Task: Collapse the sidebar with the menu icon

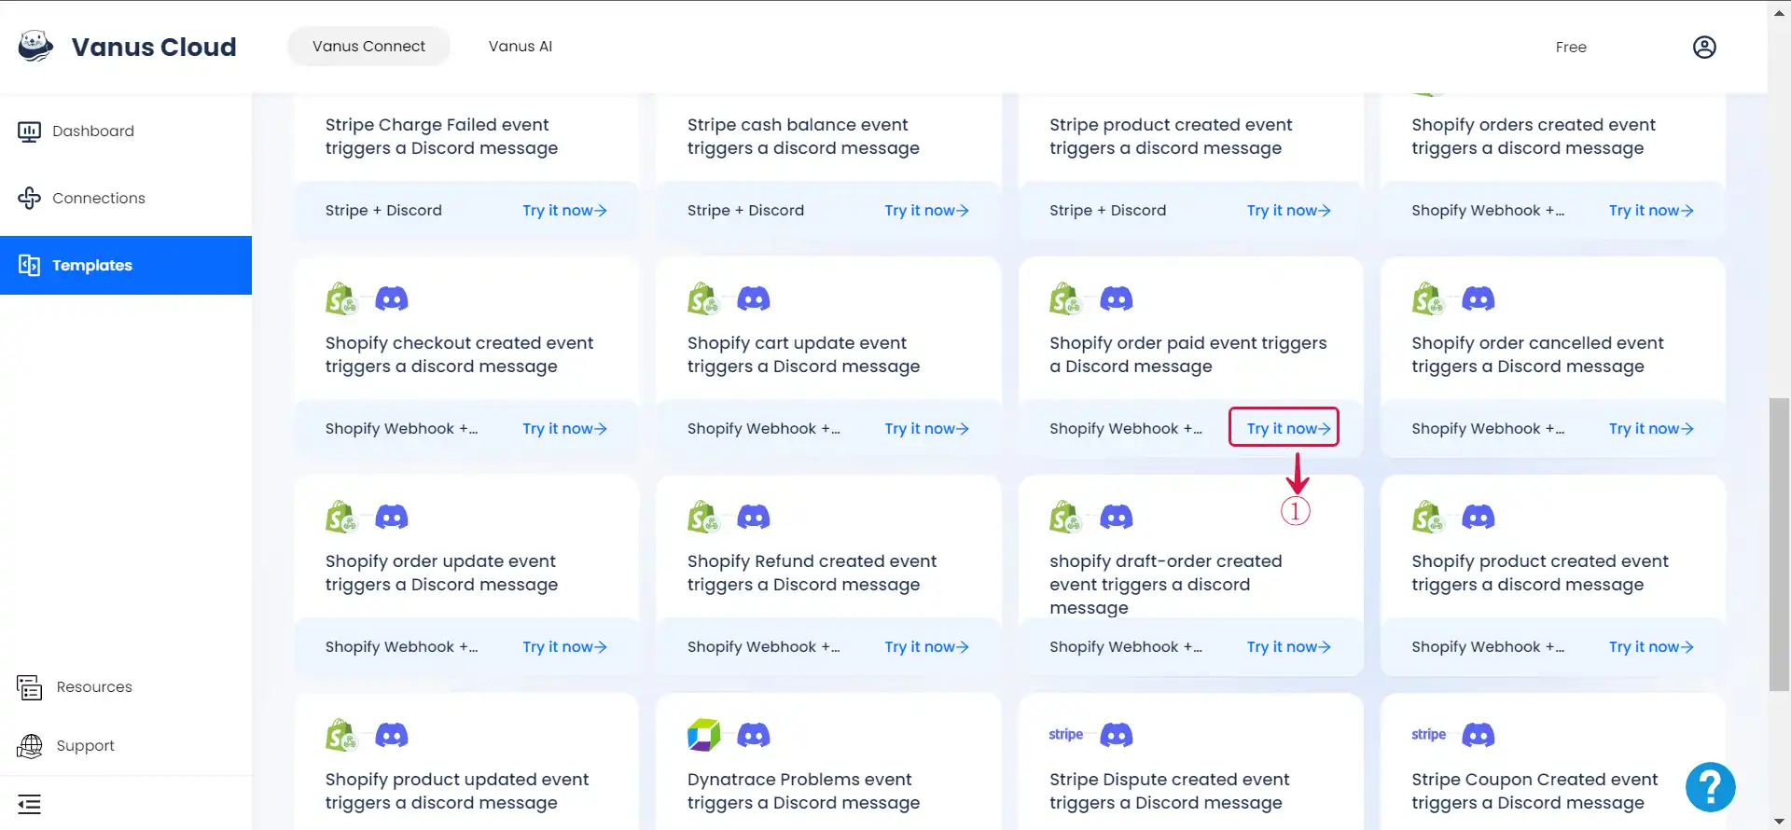Action: click(x=30, y=804)
